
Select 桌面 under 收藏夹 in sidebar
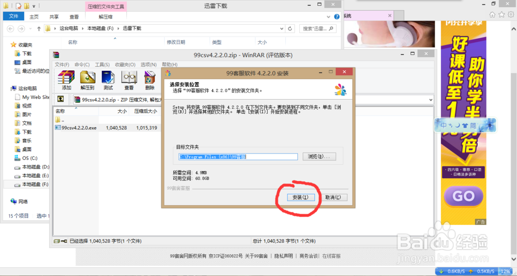27,63
